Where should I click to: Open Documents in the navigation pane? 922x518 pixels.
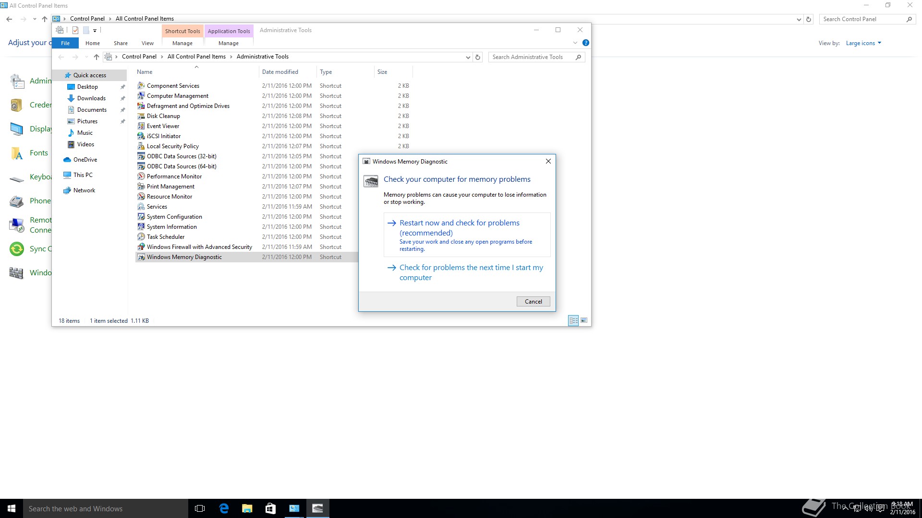coord(92,110)
